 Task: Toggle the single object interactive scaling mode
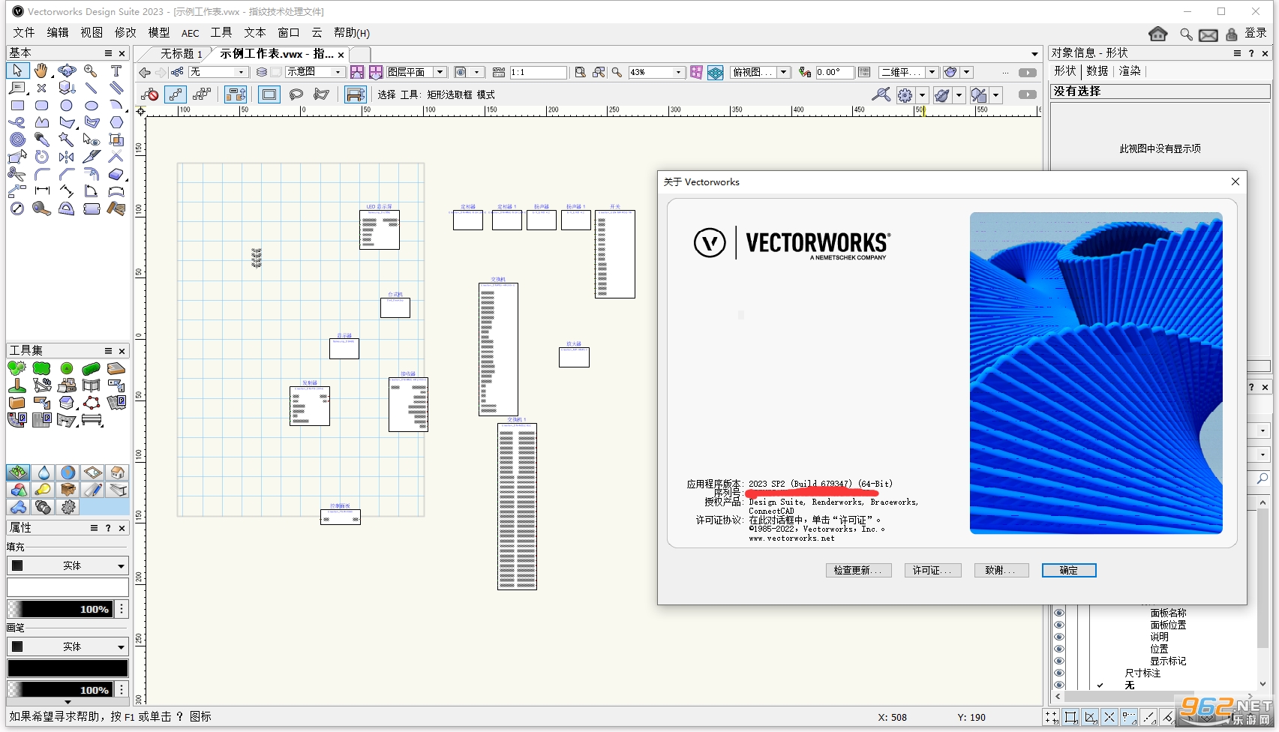click(x=176, y=94)
